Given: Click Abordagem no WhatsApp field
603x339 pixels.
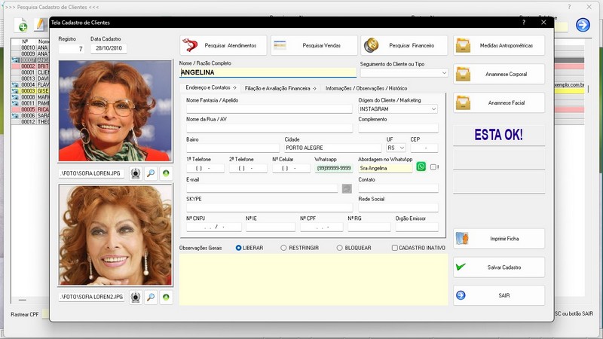Looking at the screenshot, I should click(x=385, y=168).
